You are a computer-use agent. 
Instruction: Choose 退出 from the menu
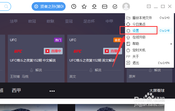pyautogui.click(x=149, y=63)
